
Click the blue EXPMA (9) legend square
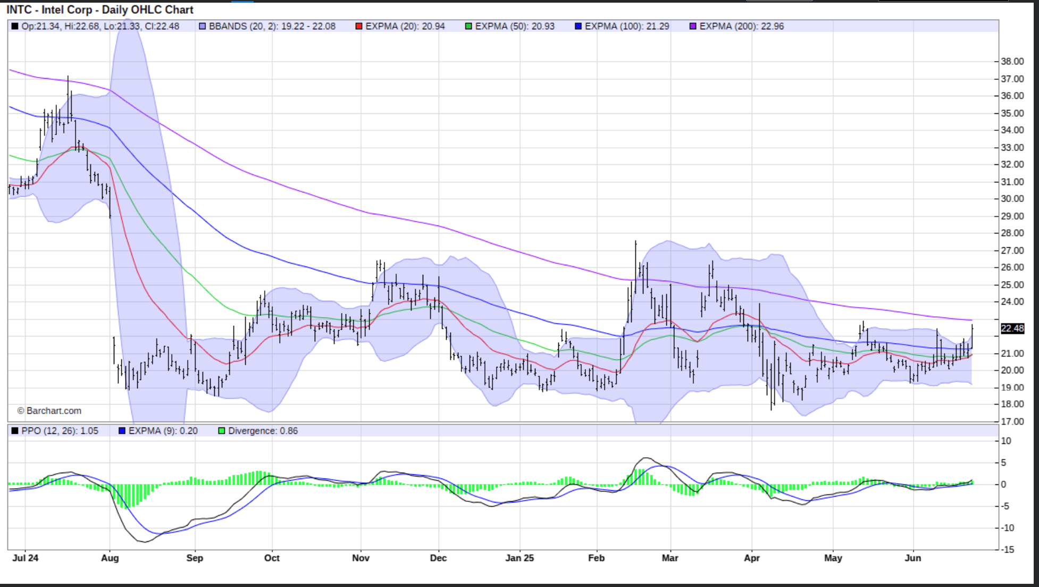pyautogui.click(x=122, y=431)
